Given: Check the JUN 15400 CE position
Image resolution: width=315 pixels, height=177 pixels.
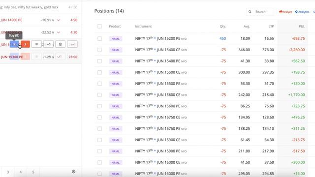Looking at the screenshot, I should coord(99,50).
